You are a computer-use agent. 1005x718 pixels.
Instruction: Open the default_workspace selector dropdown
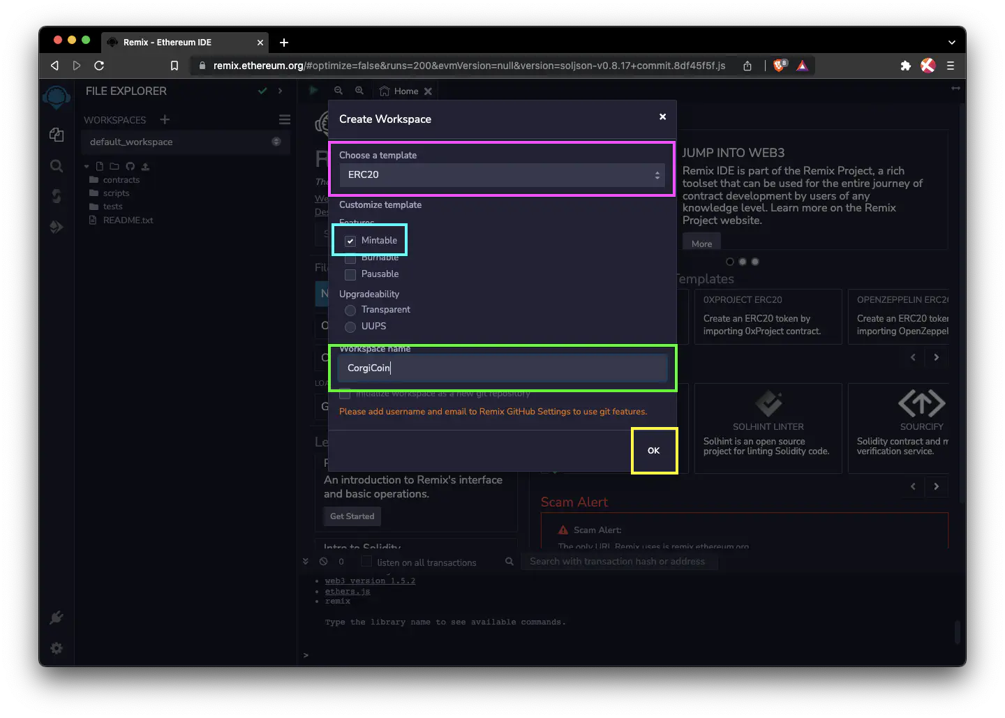click(185, 142)
